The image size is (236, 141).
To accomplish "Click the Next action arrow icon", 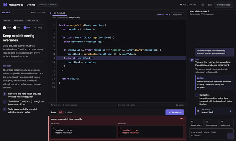I will pyautogui.click(x=197, y=95).
